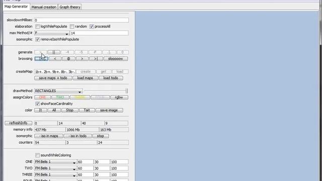Enable the random checkbox

(x=72, y=27)
